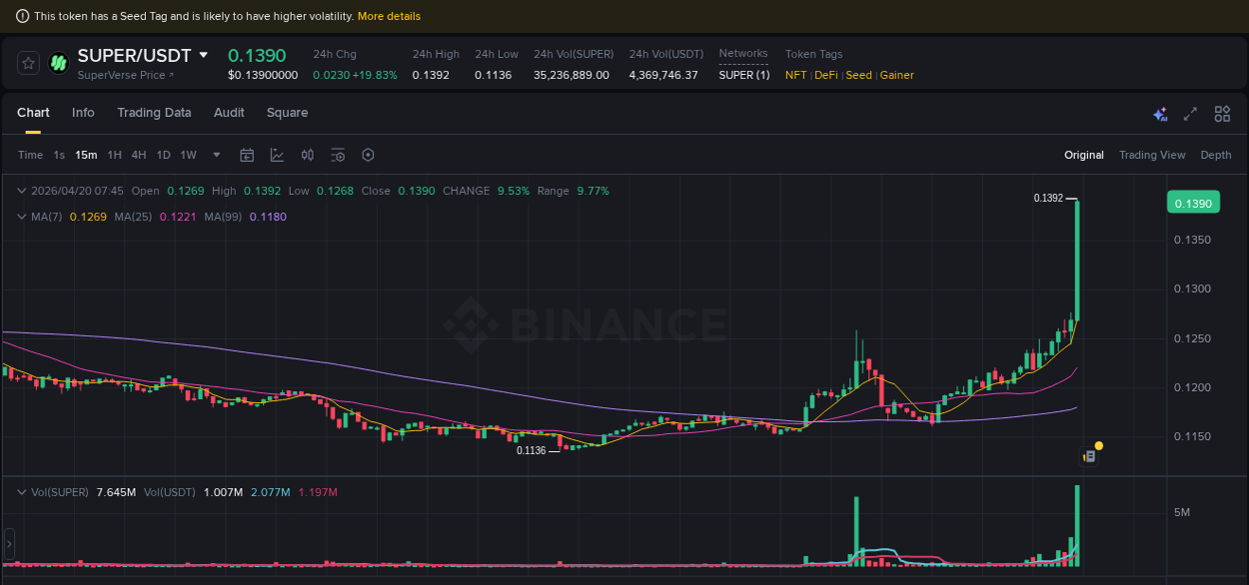Open the technical indicators candlestick icon
Screen dimensions: 1249x585
pyautogui.click(x=307, y=155)
